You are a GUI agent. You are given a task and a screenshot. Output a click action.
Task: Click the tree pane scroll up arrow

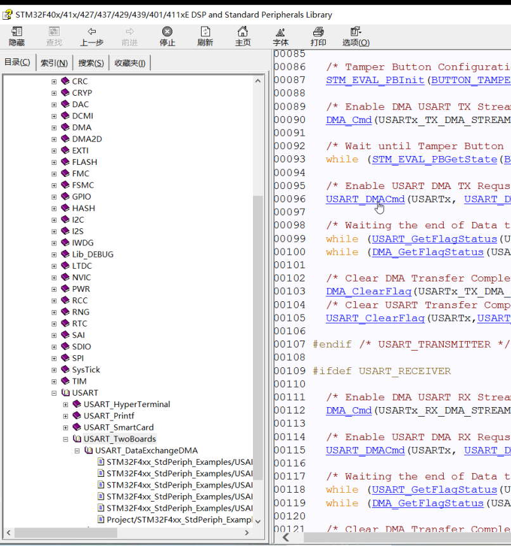tap(258, 81)
